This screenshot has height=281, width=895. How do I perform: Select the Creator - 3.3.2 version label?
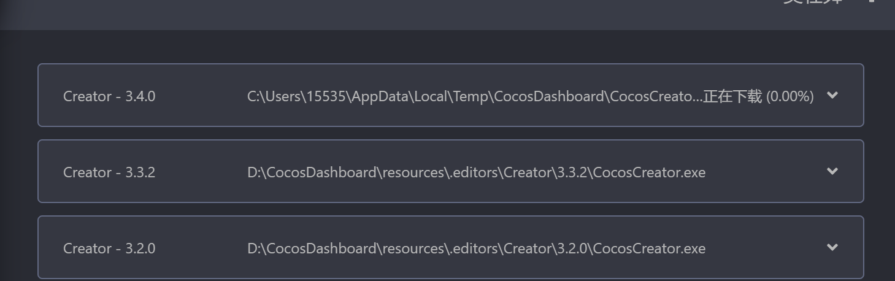click(109, 172)
